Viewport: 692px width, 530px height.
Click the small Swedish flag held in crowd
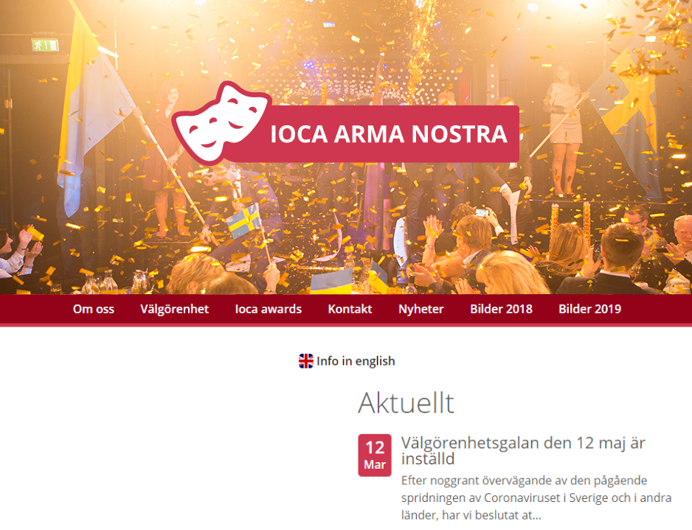coord(244,221)
